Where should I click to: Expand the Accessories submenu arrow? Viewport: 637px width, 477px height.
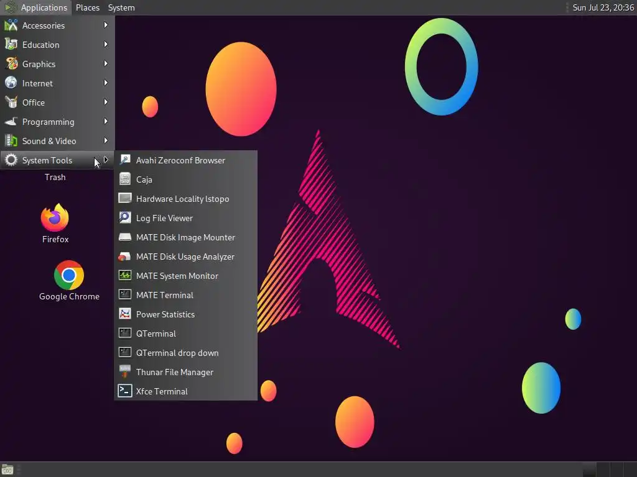pyautogui.click(x=106, y=25)
